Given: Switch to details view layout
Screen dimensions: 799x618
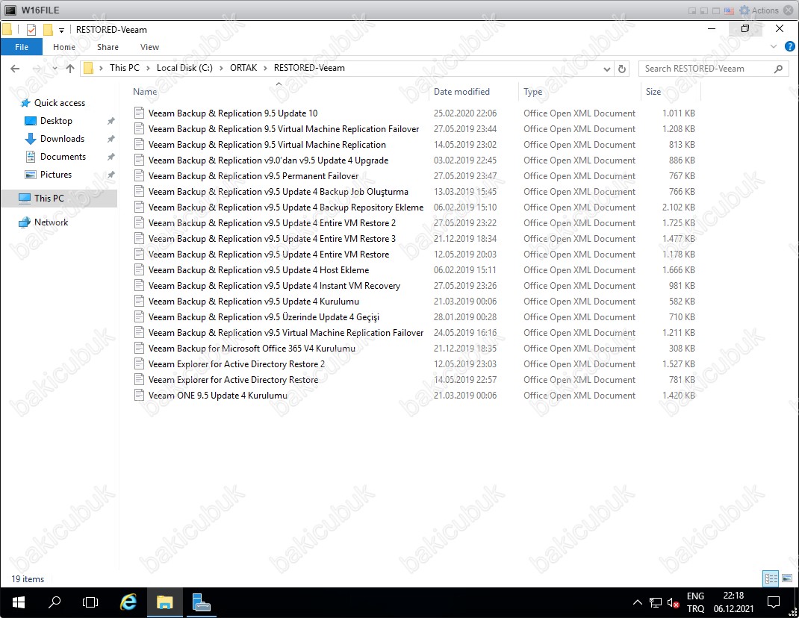Looking at the screenshot, I should coord(771,578).
